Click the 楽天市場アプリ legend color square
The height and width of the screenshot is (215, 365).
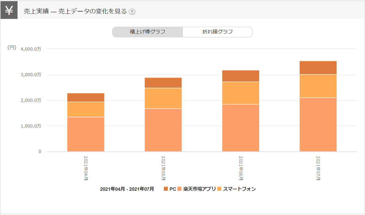point(179,189)
